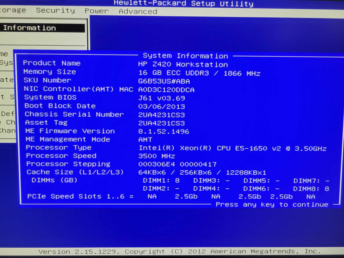344x258 pixels.
Task: Select firmware version '8.1.52.1496'
Action: click(164, 132)
